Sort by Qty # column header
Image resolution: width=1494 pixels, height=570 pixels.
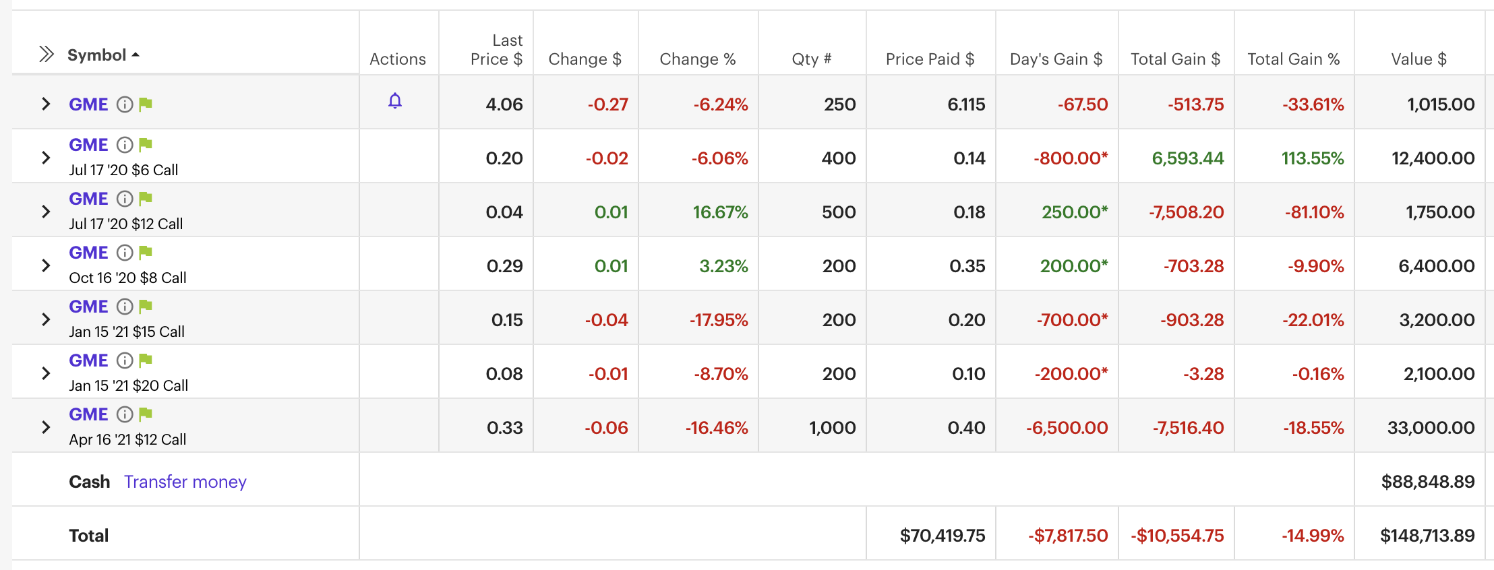(x=812, y=59)
